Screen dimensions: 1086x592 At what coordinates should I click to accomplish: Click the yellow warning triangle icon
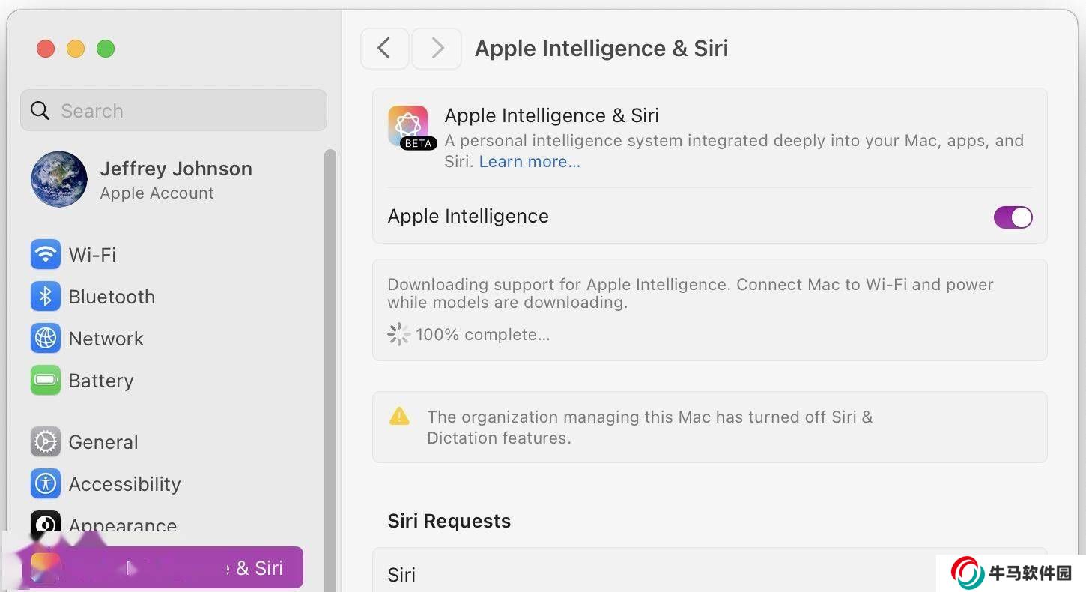[x=400, y=416]
